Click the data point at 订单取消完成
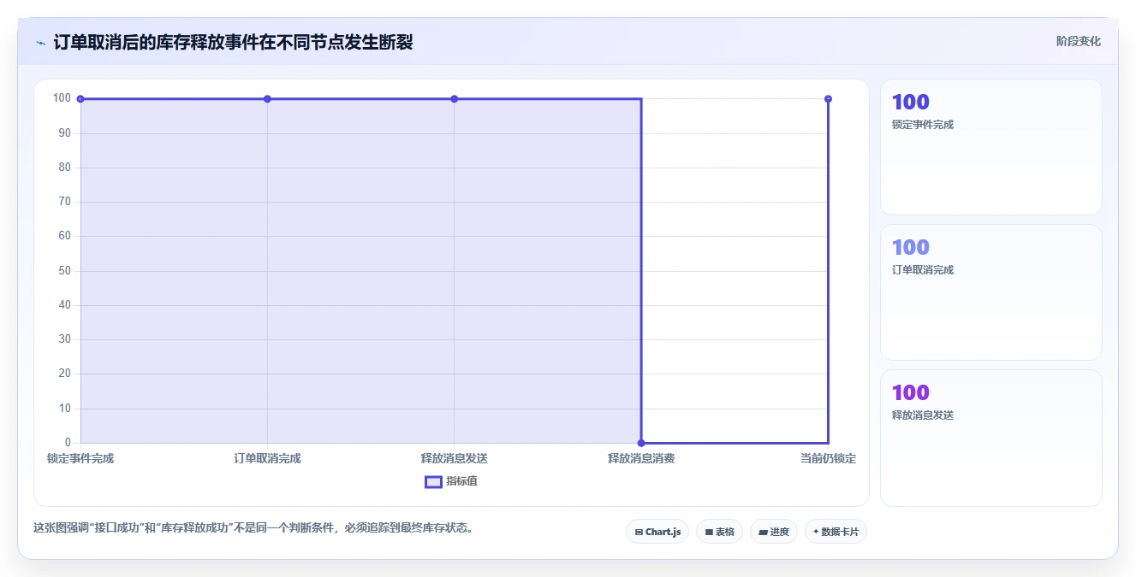 267,99
